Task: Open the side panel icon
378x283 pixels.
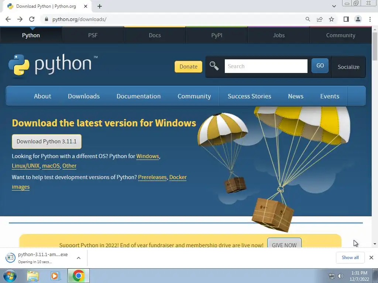Action: (346, 19)
